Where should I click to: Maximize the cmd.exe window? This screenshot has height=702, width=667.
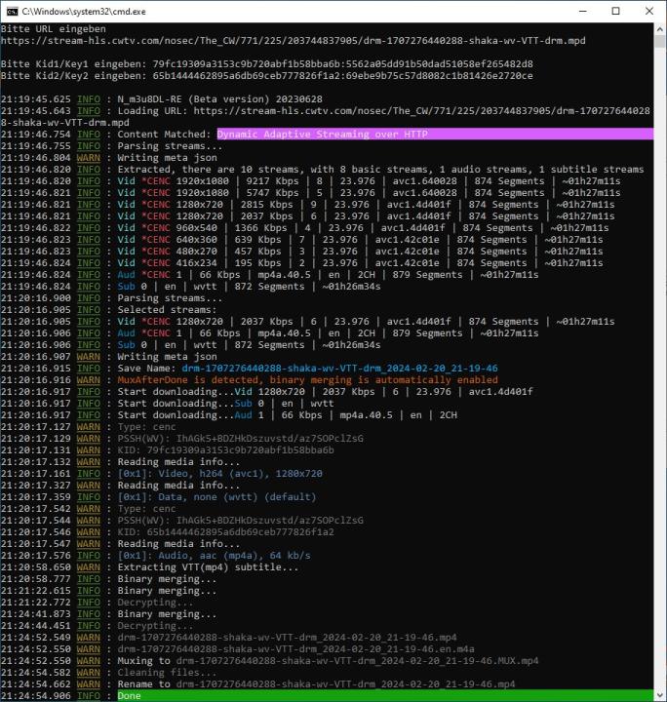tap(616, 11)
